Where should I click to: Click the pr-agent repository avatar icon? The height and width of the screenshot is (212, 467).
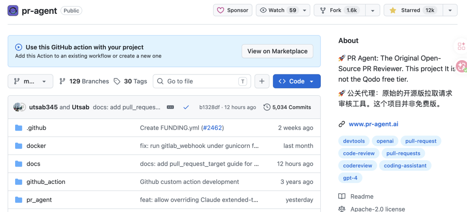[13, 11]
